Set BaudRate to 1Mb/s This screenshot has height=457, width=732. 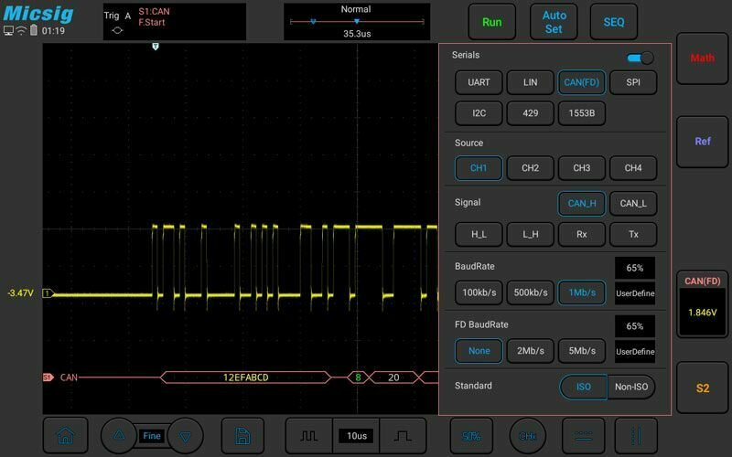582,292
